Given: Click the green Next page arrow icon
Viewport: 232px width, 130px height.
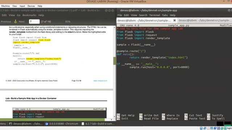Looking at the screenshot, I should click(x=15, y=22).
